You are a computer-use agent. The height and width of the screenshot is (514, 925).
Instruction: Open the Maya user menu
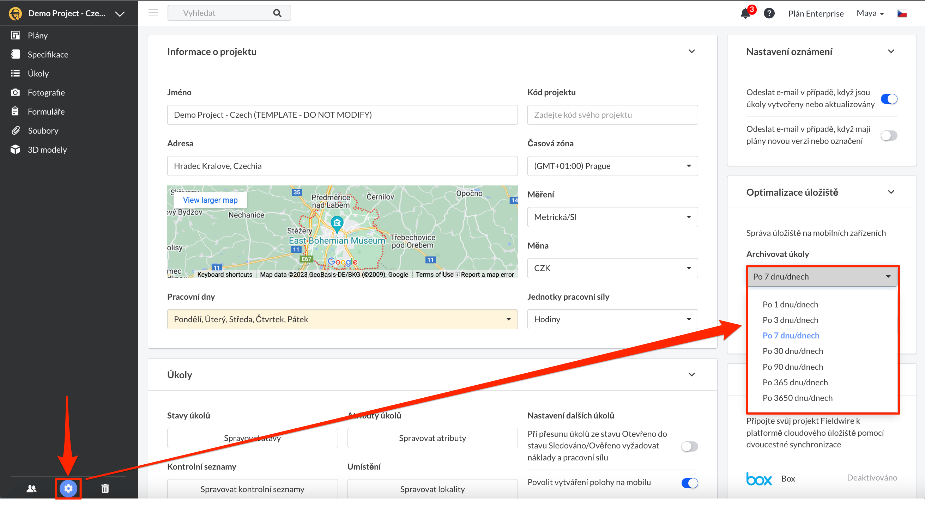[870, 13]
